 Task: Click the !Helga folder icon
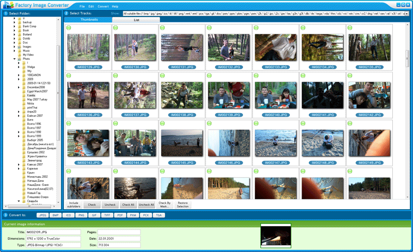click(x=24, y=67)
